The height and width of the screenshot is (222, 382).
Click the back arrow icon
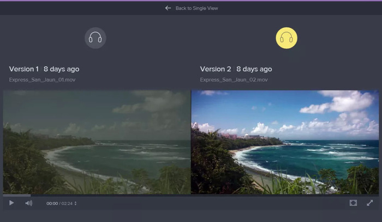(x=168, y=8)
